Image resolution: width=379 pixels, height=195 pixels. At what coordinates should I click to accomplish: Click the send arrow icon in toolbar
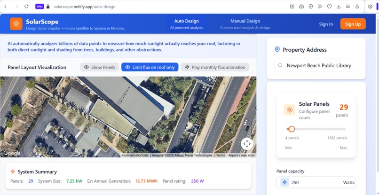point(320,7)
